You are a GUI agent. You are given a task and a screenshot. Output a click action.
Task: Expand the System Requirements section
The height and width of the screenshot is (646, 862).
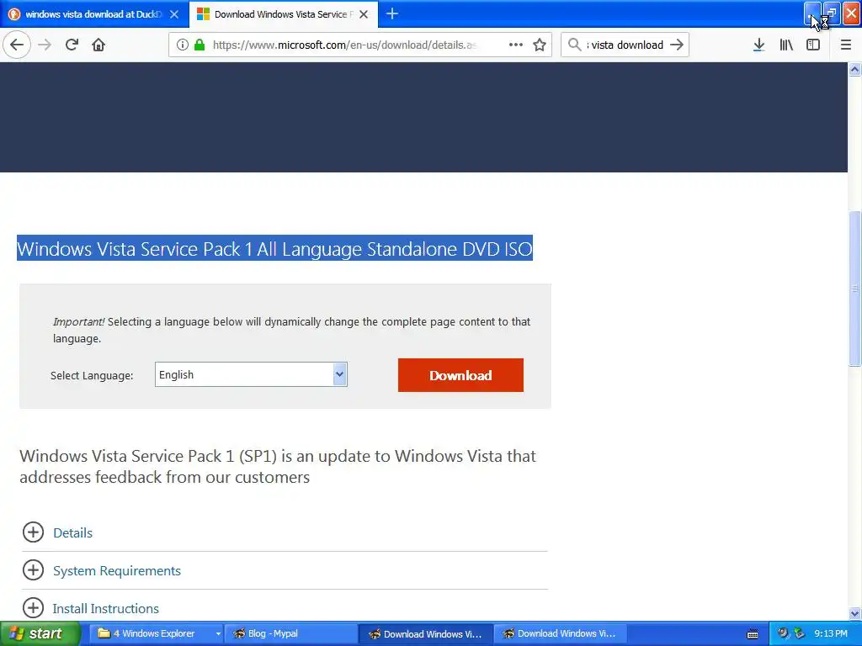click(33, 569)
